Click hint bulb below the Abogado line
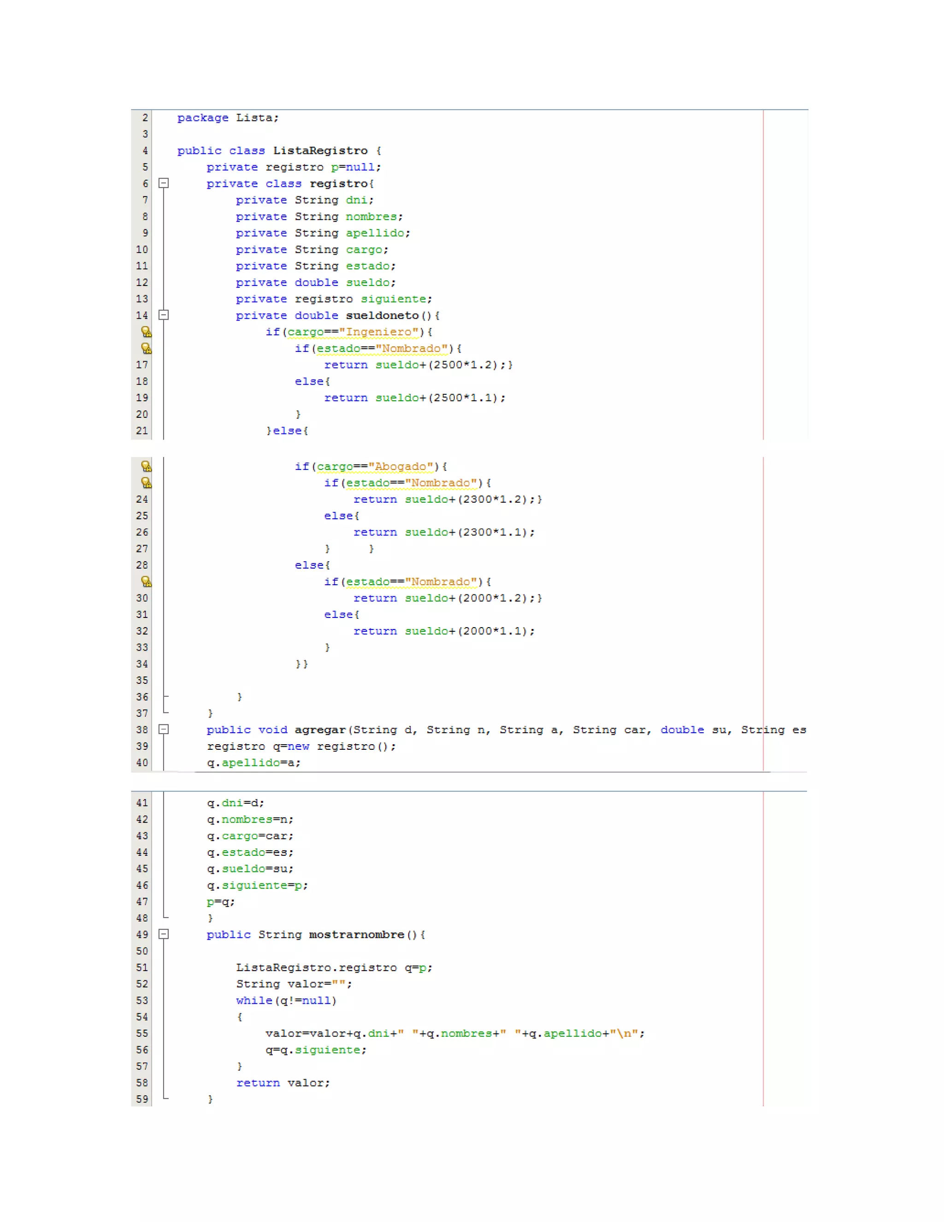 (x=146, y=483)
